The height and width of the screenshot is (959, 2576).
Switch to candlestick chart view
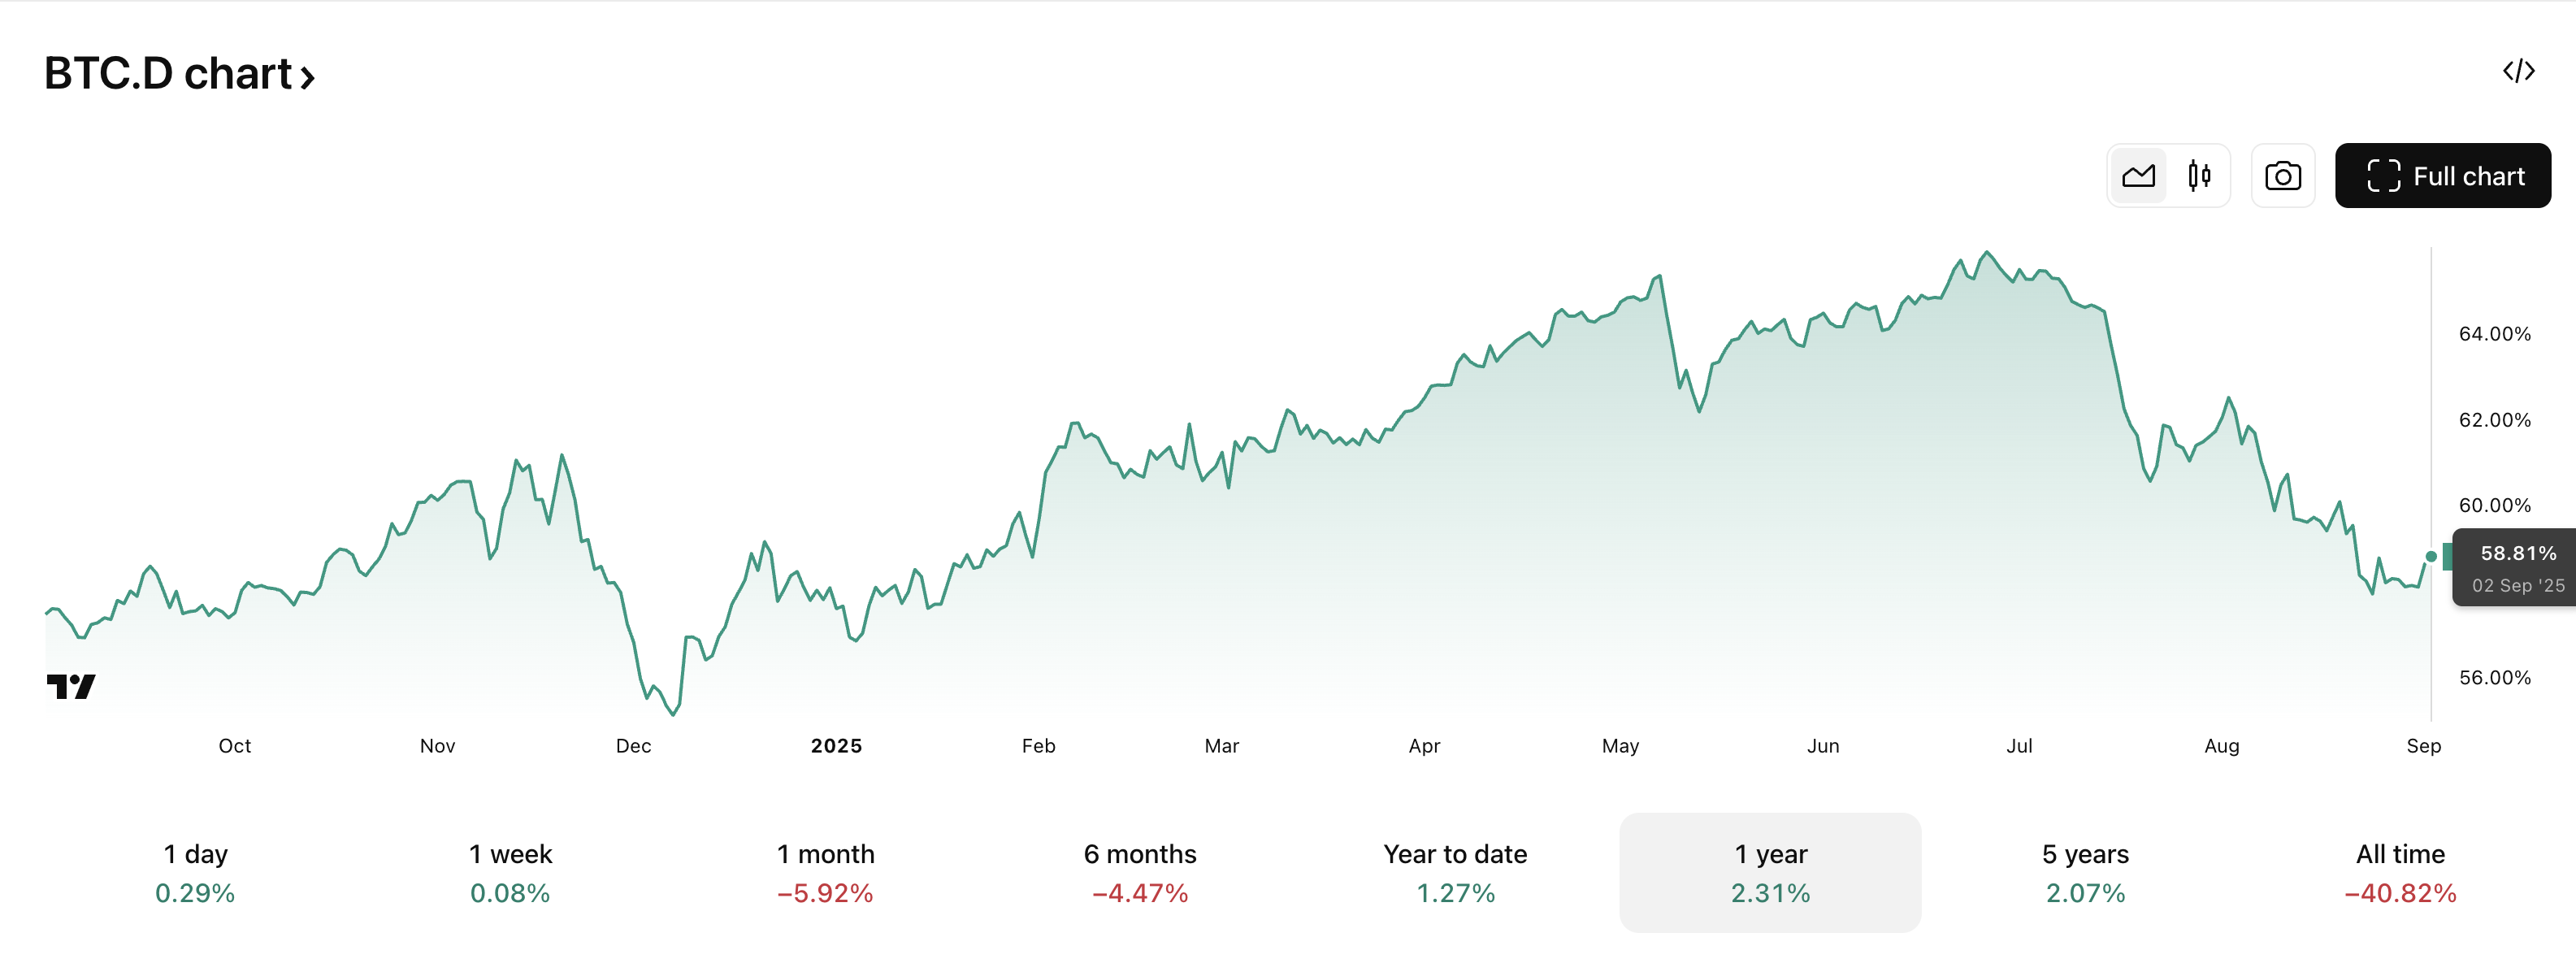(2198, 176)
